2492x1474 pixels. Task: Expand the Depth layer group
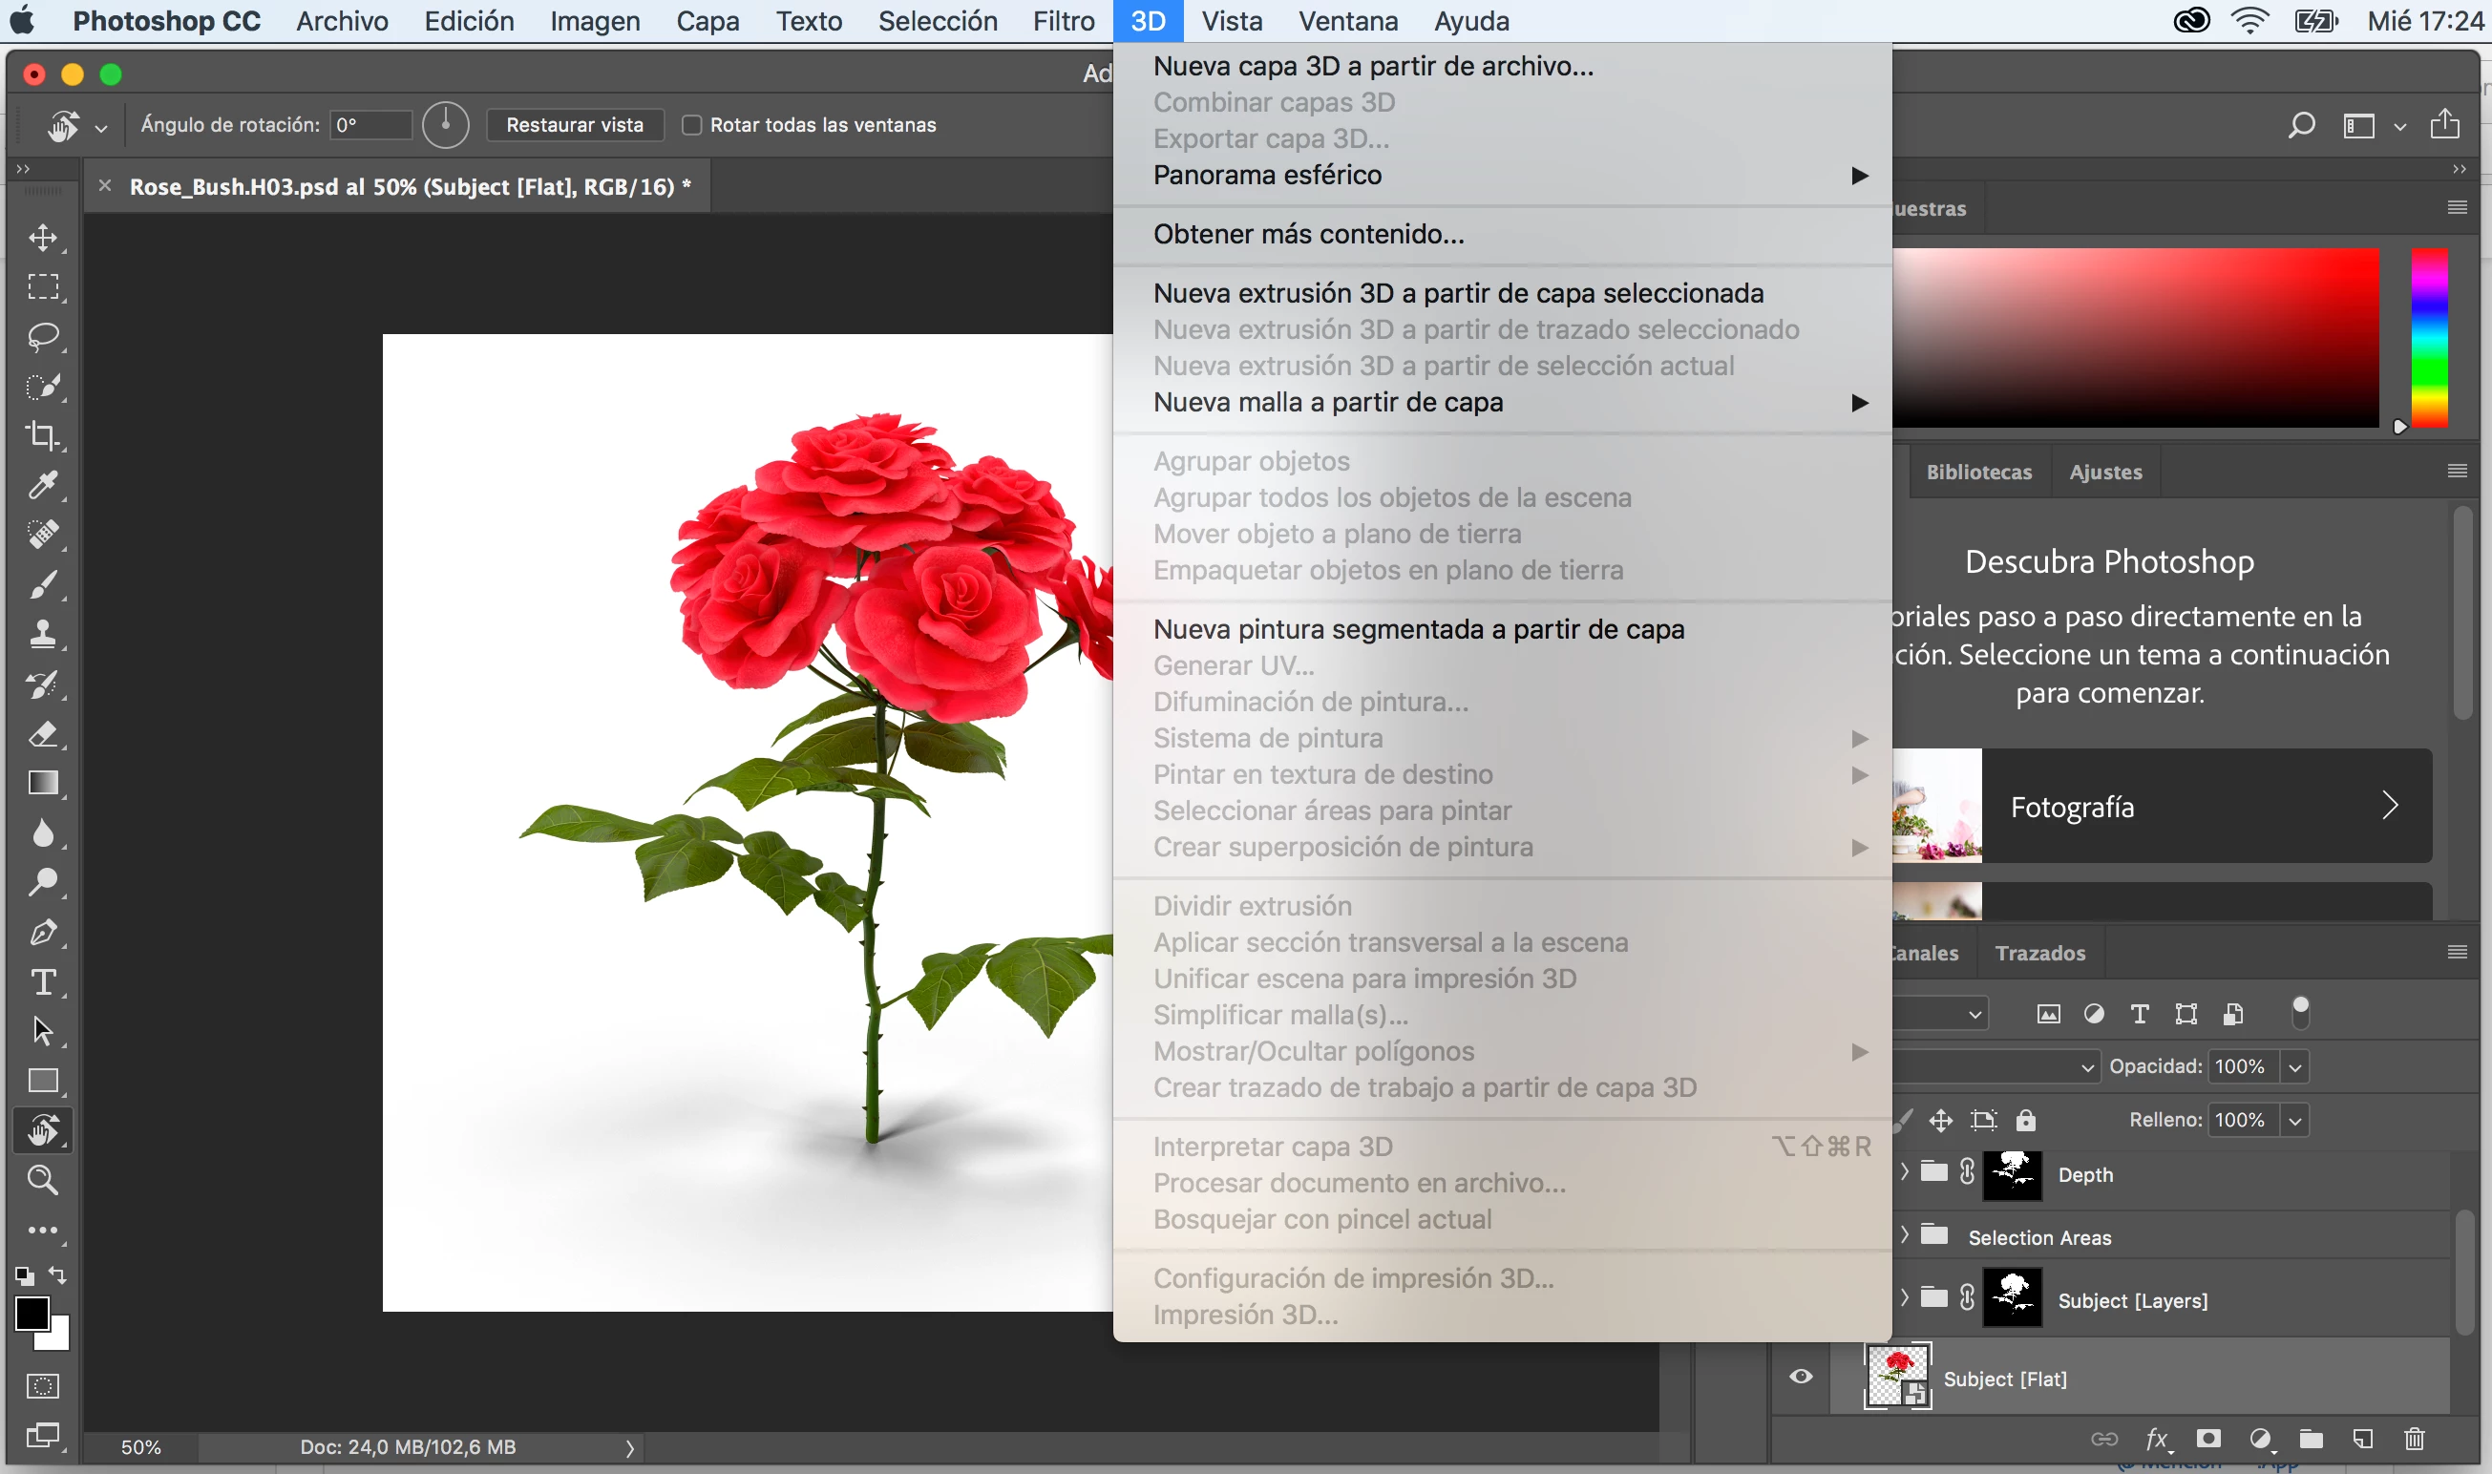click(x=1904, y=1172)
